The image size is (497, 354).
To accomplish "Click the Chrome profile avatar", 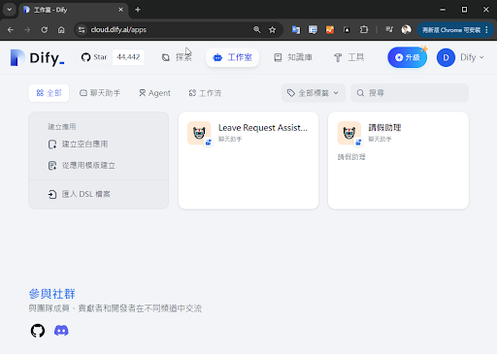I will (x=406, y=30).
